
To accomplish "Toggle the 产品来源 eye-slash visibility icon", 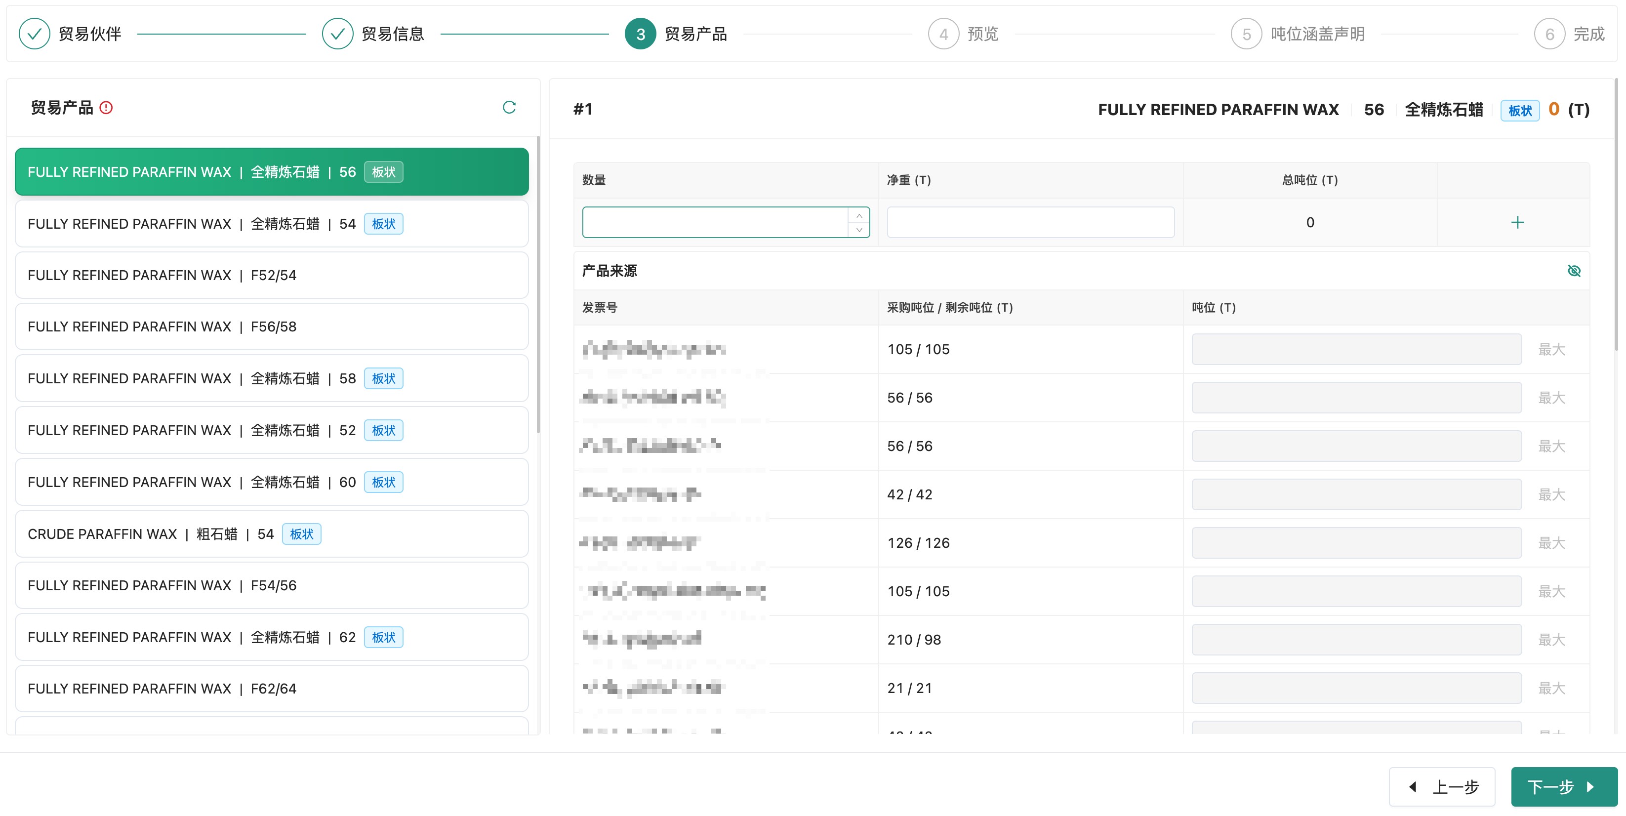I will (x=1574, y=271).
